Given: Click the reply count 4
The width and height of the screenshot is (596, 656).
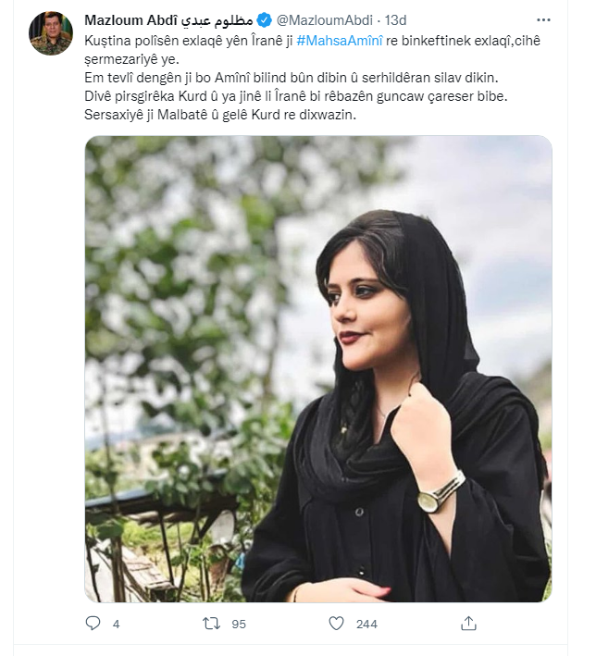Looking at the screenshot, I should [117, 624].
